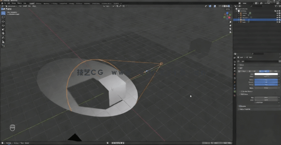The image size is (281, 145).
Task: Click the Specular slider in light properties
Action: [266, 82]
